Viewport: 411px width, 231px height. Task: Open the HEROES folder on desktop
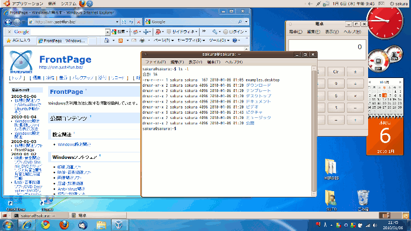(x=331, y=169)
